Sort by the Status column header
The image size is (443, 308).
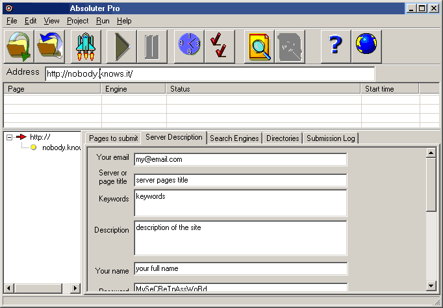[x=263, y=89]
